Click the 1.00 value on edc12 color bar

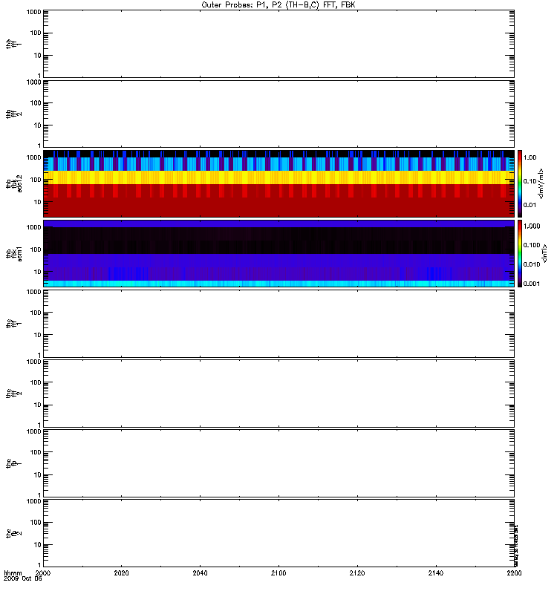pyautogui.click(x=530, y=157)
